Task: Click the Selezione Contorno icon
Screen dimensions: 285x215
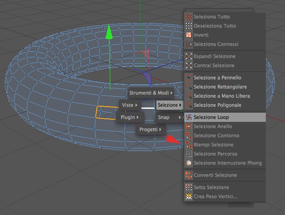Action: click(189, 135)
